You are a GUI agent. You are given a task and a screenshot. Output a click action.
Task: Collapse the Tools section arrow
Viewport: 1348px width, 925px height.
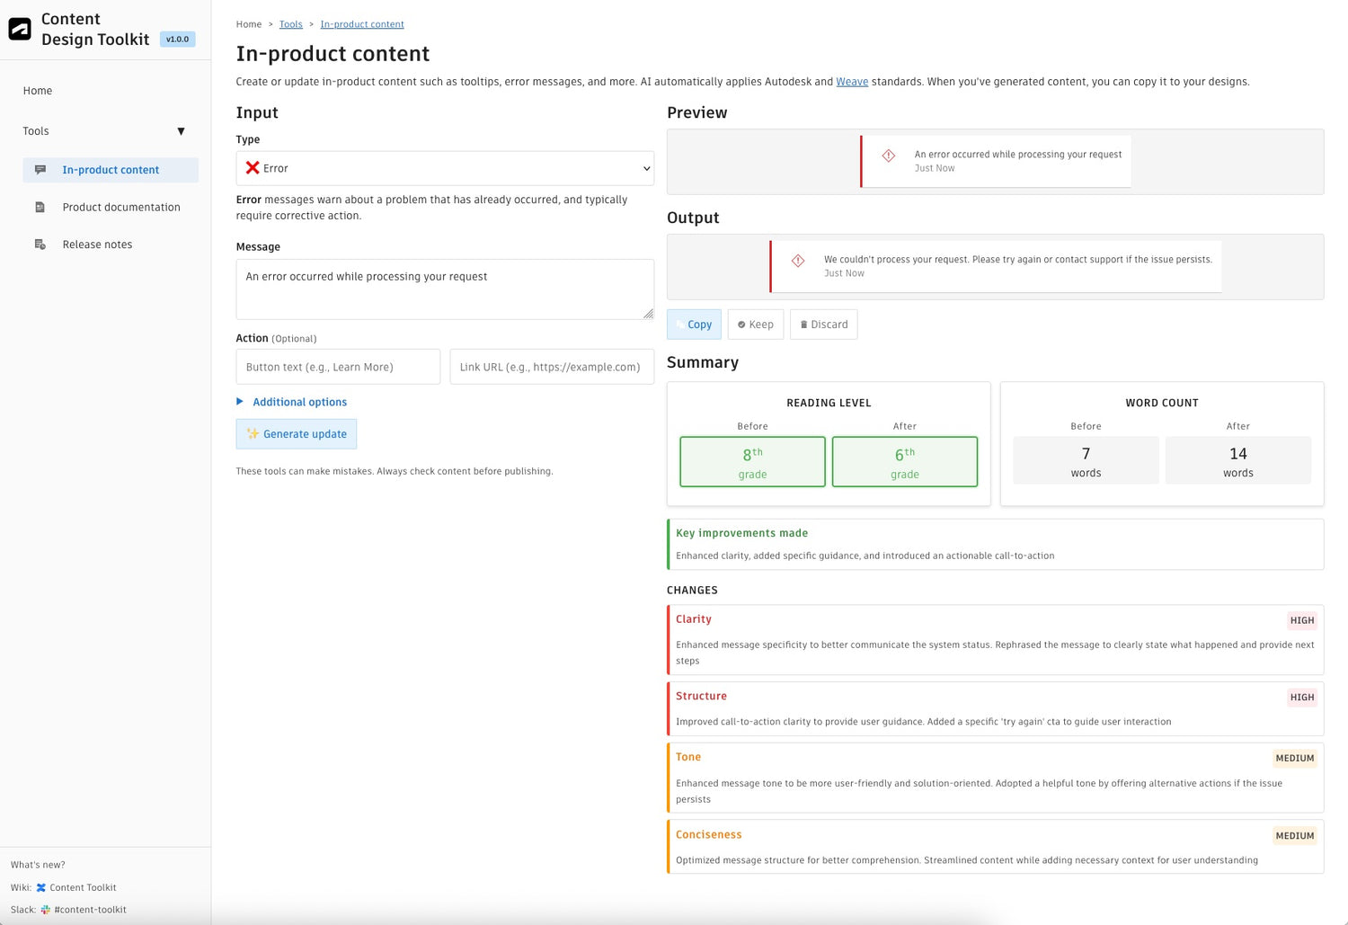coord(181,131)
